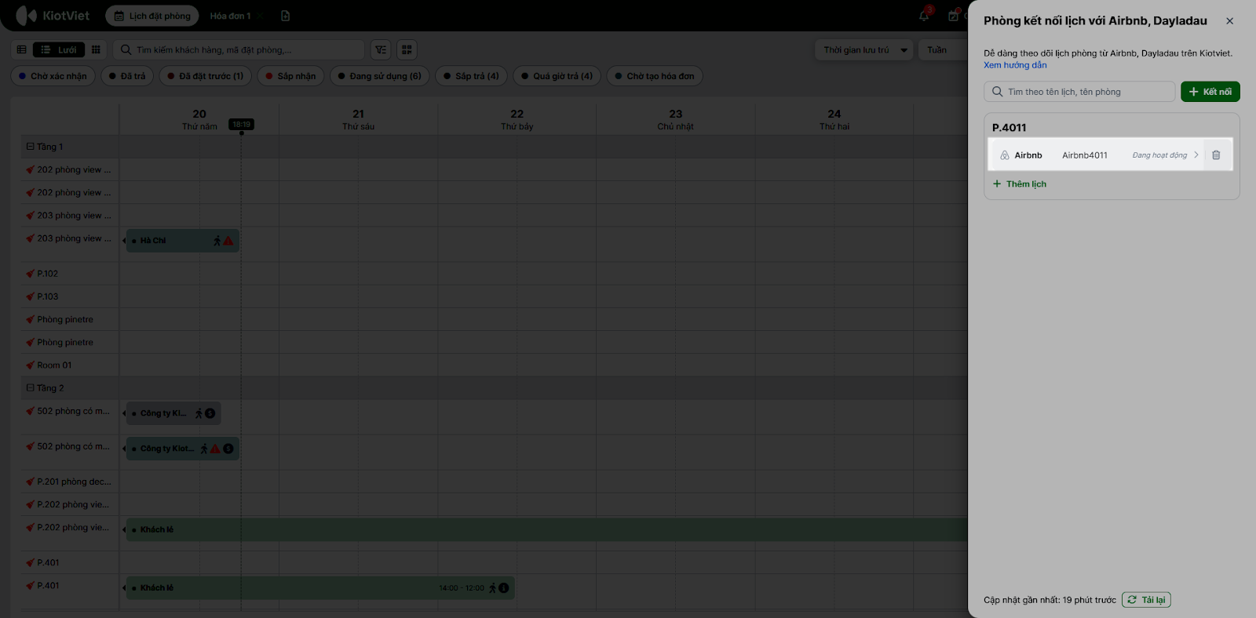The width and height of the screenshot is (1256, 618).
Task: Collapse the Tầng 1 floor group
Action: pos(31,147)
